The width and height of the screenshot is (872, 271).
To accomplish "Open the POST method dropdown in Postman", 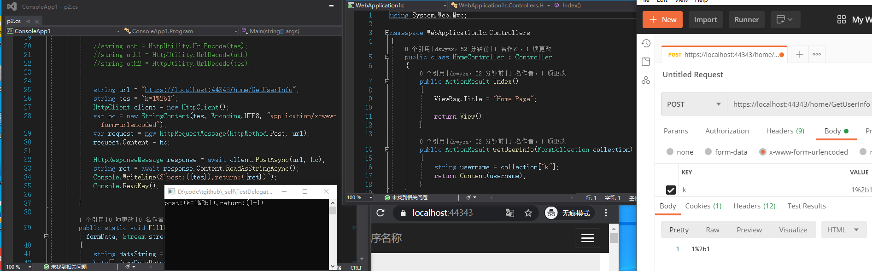I will coord(694,104).
